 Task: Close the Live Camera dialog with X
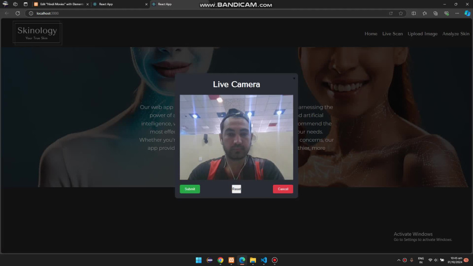point(294,78)
